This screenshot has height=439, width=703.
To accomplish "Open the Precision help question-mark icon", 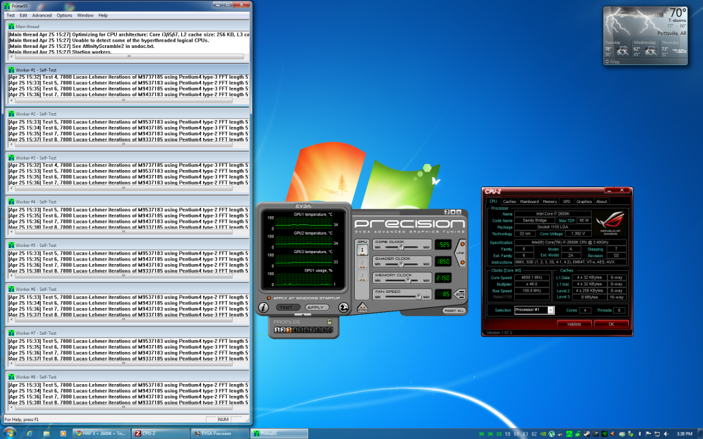I will [446, 212].
